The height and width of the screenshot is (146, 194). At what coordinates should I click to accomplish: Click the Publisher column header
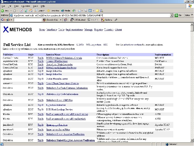(x=8, y=55)
